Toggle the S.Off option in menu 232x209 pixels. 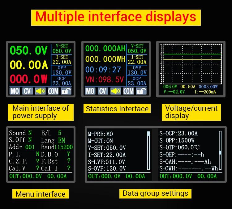pos(30,140)
